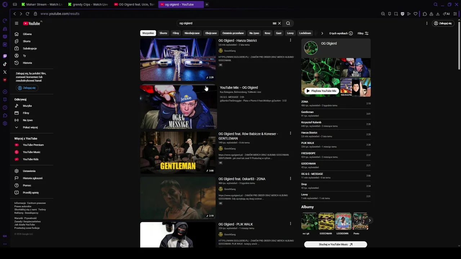The image size is (461, 259).
Task: Open Muzyka under Odkrywaj
Action: pyautogui.click(x=32, y=106)
